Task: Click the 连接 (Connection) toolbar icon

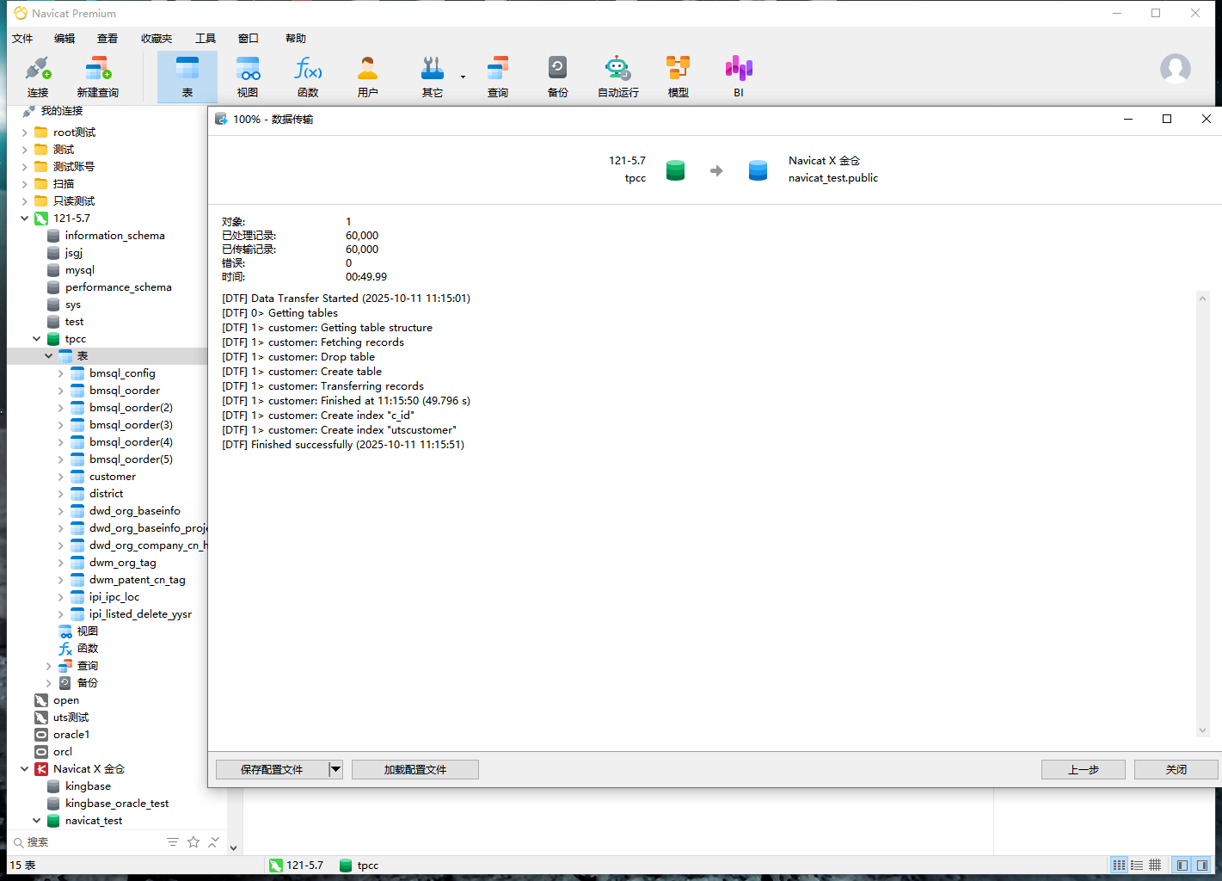Action: [x=38, y=77]
